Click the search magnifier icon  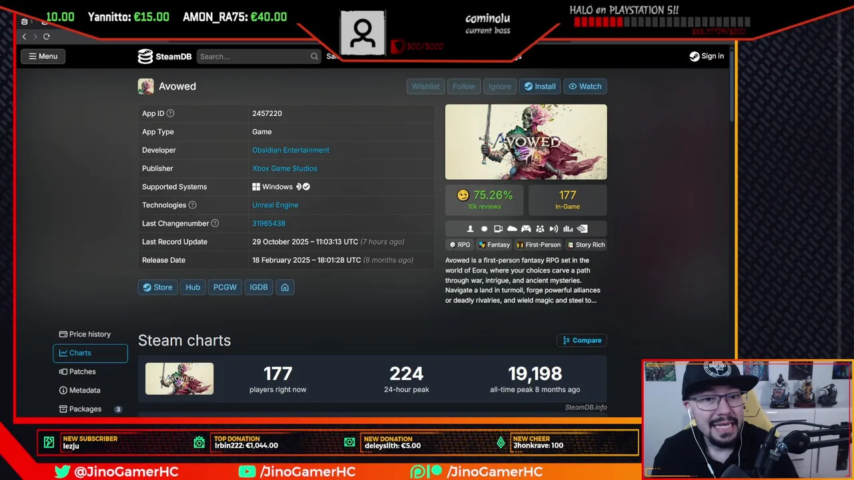coord(314,57)
